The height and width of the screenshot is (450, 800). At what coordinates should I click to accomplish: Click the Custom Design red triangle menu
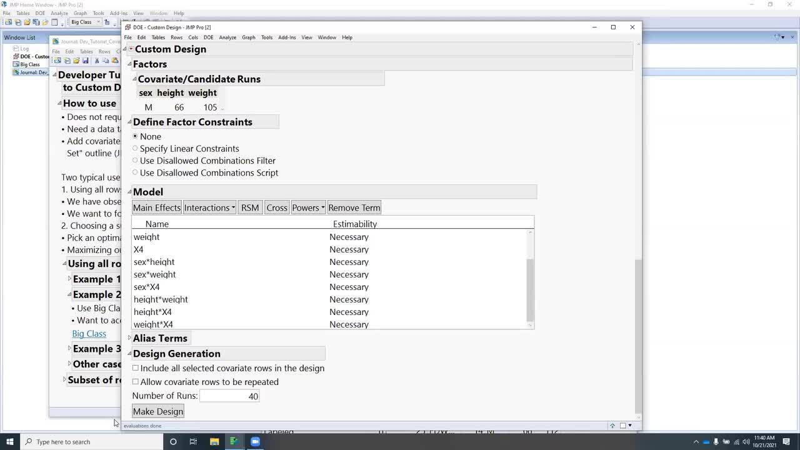pos(131,49)
